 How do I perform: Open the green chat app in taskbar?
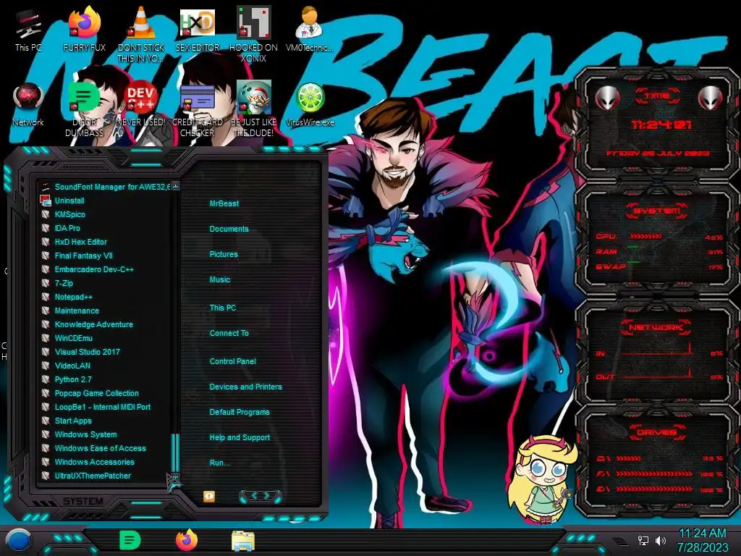point(130,540)
